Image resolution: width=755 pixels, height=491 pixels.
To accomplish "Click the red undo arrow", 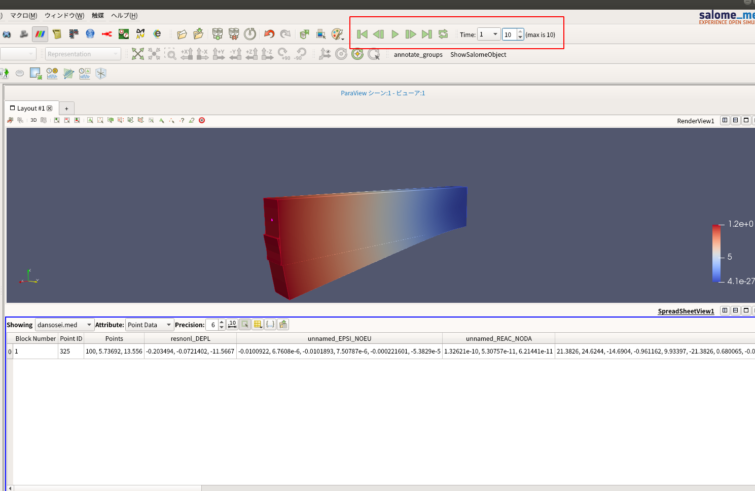I will (x=269, y=34).
